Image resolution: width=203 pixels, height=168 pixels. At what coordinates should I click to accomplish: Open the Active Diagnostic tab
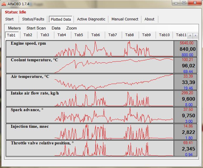tap(91, 19)
